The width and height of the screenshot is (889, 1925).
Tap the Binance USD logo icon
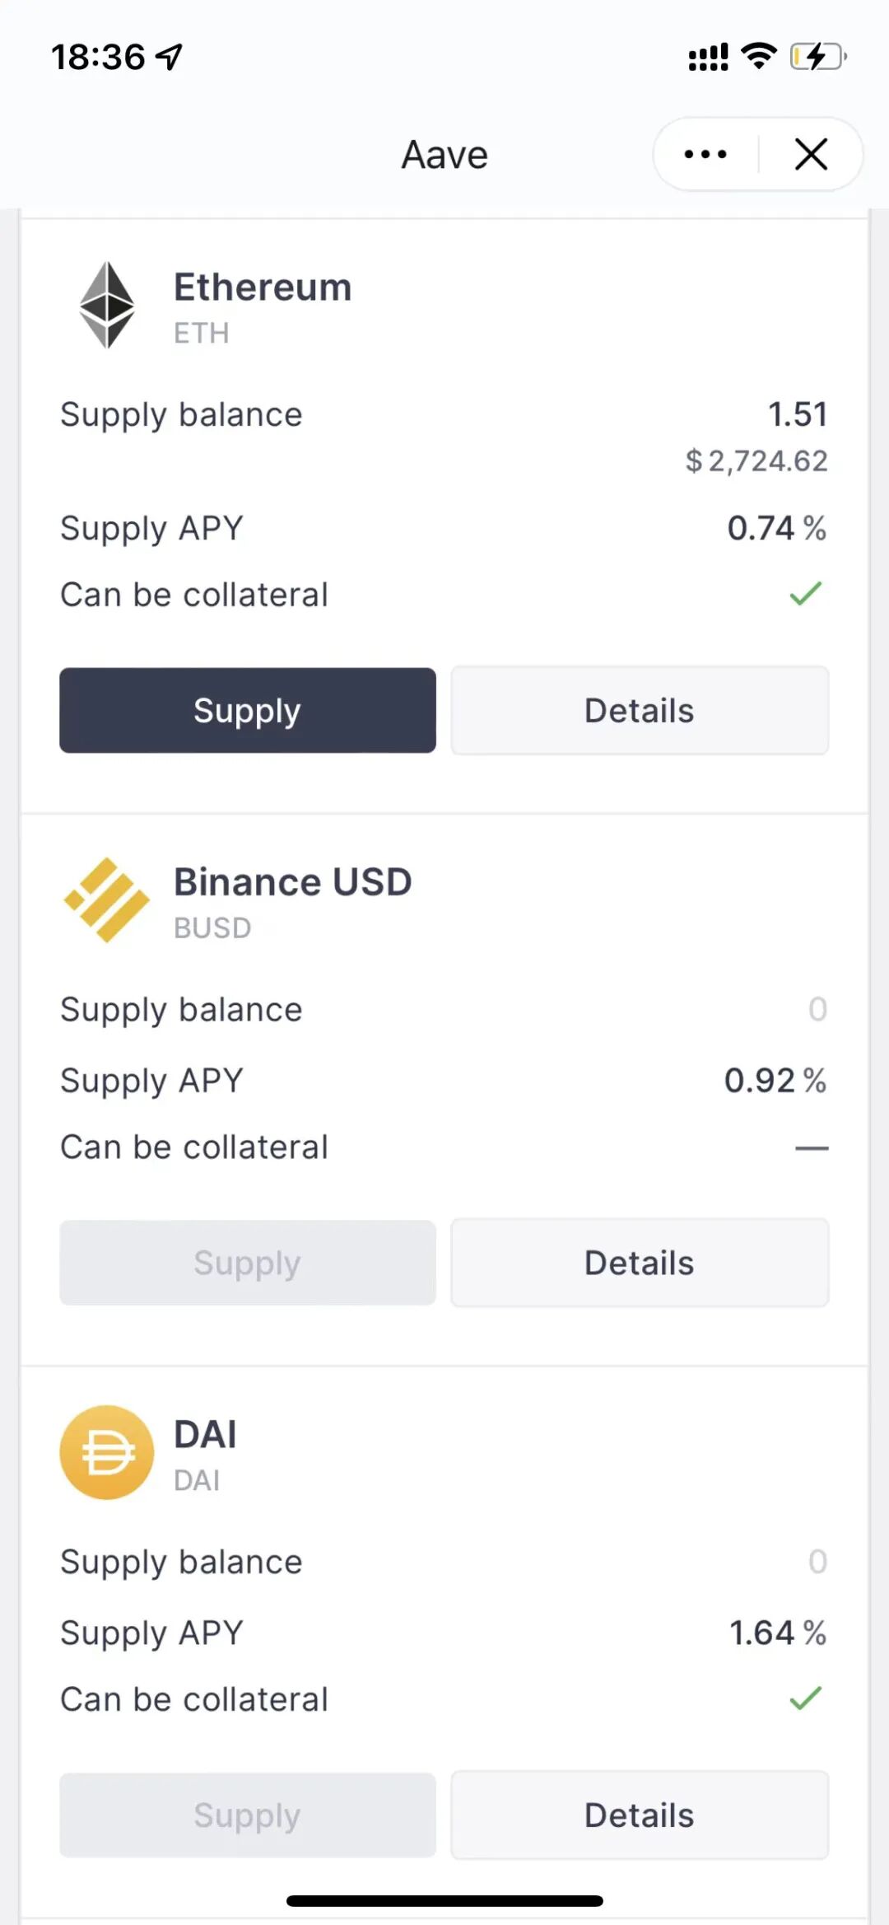click(107, 899)
